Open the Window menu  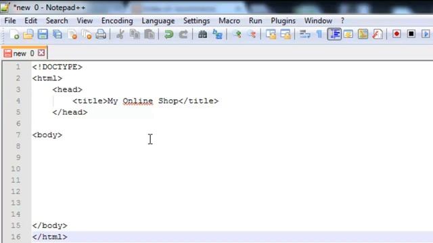pyautogui.click(x=318, y=21)
